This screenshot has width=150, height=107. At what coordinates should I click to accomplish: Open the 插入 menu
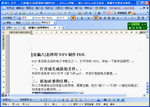point(40,8)
